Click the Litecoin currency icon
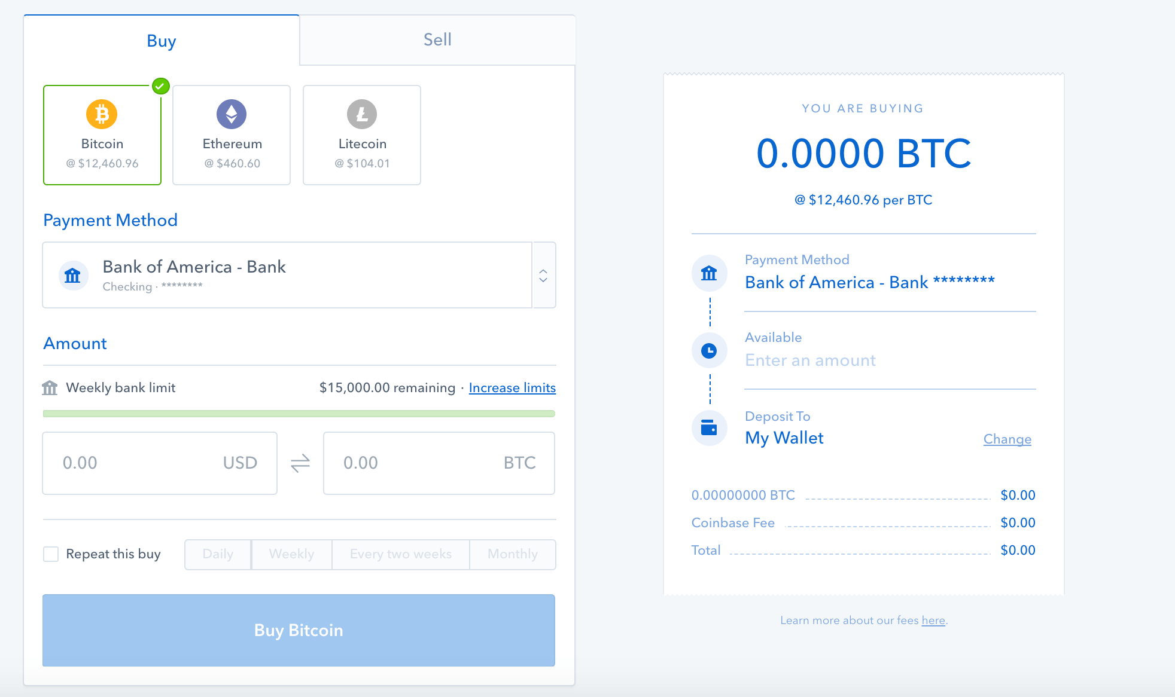1175x697 pixels. pyautogui.click(x=363, y=114)
